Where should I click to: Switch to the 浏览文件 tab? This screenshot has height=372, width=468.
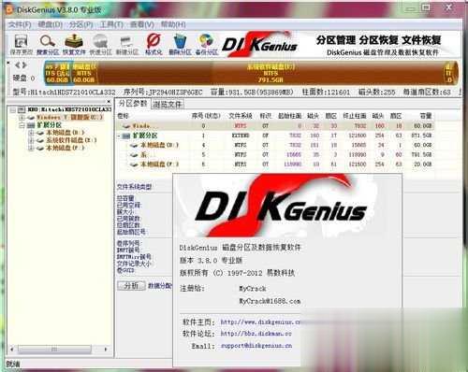point(168,105)
